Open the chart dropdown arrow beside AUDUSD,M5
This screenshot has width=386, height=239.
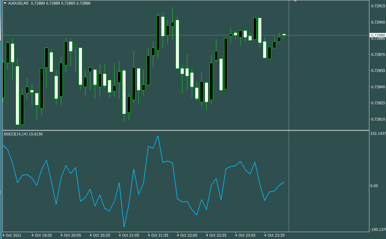[5, 3]
